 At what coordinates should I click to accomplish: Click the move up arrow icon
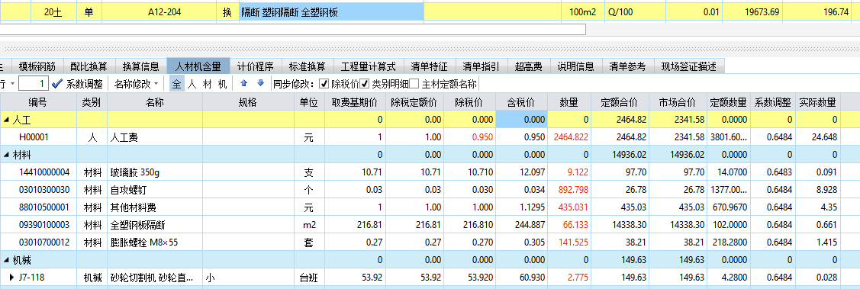(244, 84)
